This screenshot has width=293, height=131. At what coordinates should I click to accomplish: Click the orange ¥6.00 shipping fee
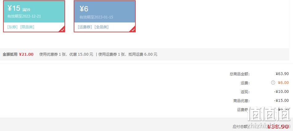pyautogui.click(x=283, y=82)
